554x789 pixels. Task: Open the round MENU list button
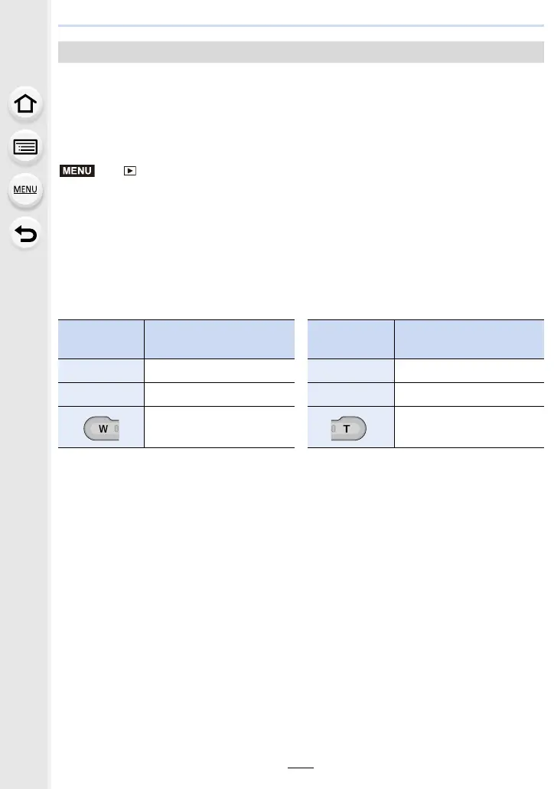pos(25,190)
